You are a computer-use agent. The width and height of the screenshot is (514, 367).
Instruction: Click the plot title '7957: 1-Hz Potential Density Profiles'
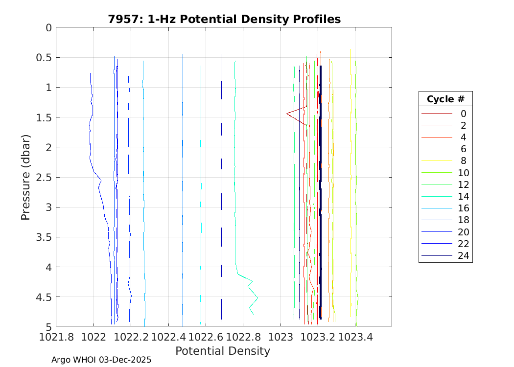pos(224,19)
